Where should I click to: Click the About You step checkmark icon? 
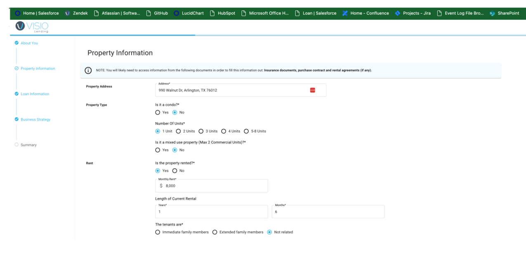(x=17, y=43)
